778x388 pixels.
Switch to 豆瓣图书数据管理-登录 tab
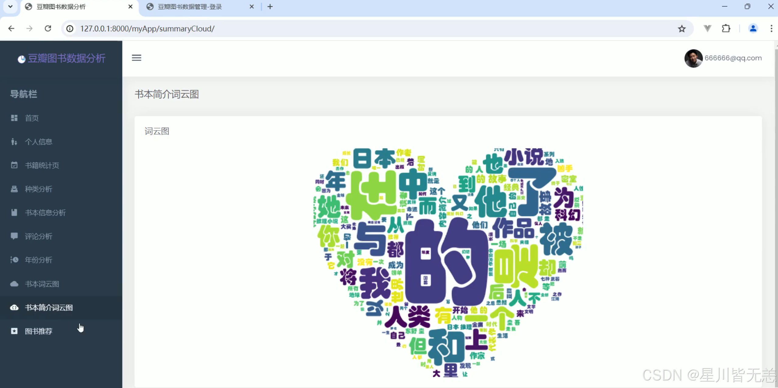pos(190,7)
